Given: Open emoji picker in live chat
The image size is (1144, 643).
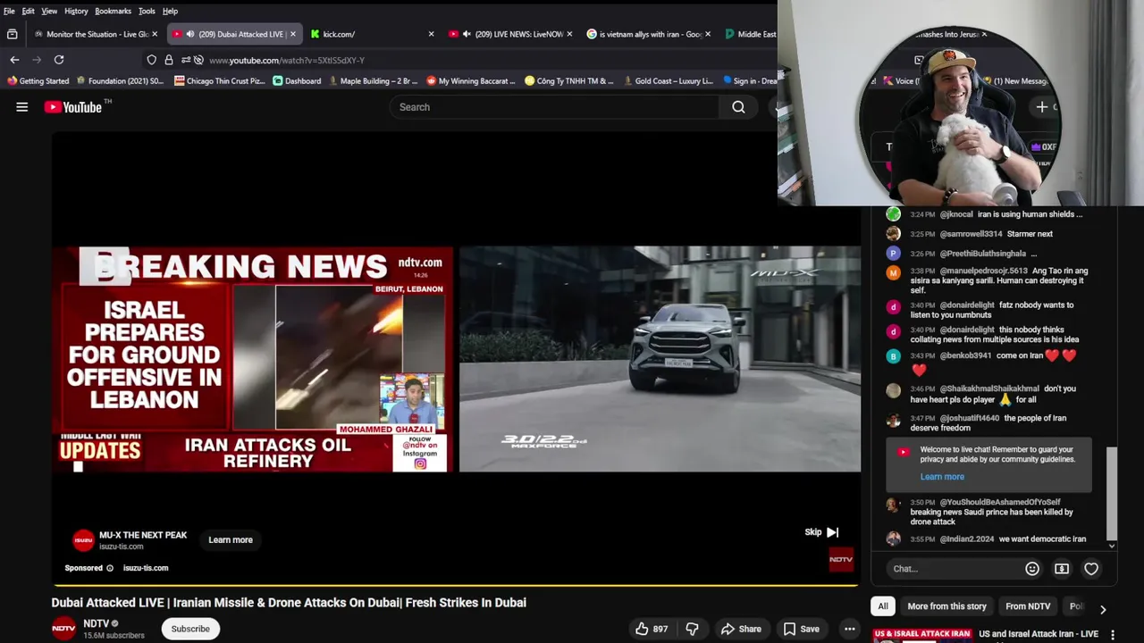Looking at the screenshot, I should pyautogui.click(x=1032, y=569).
